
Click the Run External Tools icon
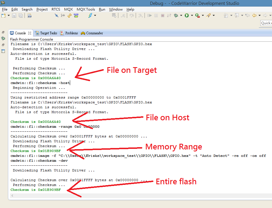[197, 16]
